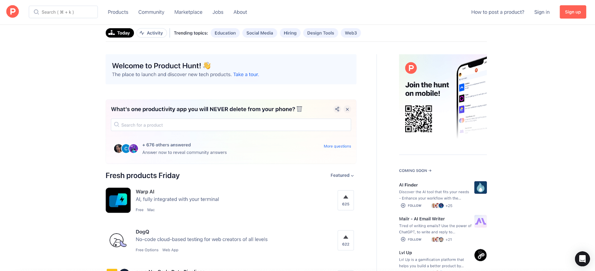Select the Design Tools trending topic
Screen dimensions: 595x271
coord(321,33)
